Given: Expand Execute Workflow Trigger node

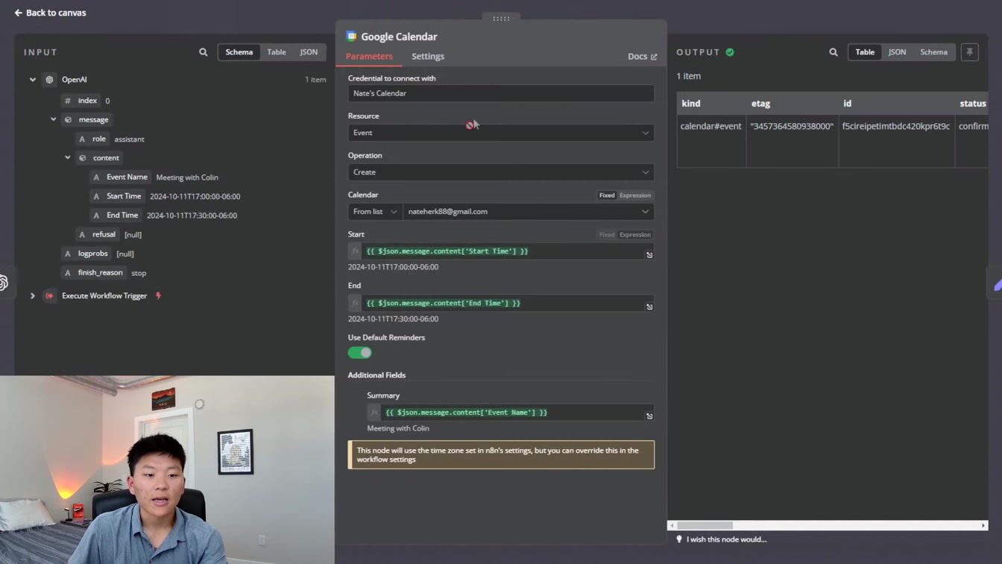Looking at the screenshot, I should 33,296.
